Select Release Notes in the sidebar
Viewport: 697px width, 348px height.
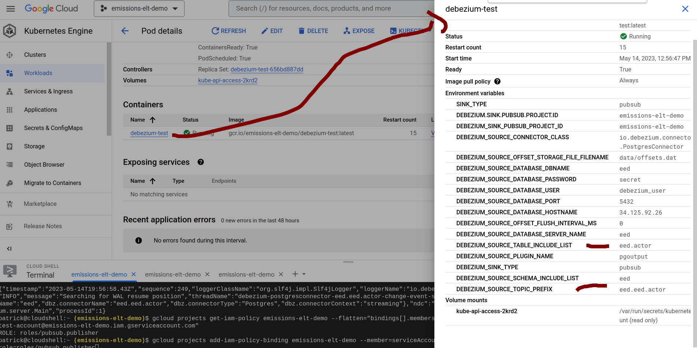pos(42,226)
